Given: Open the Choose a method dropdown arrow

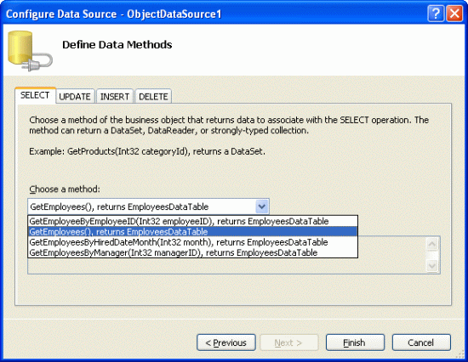Looking at the screenshot, I should click(x=262, y=206).
